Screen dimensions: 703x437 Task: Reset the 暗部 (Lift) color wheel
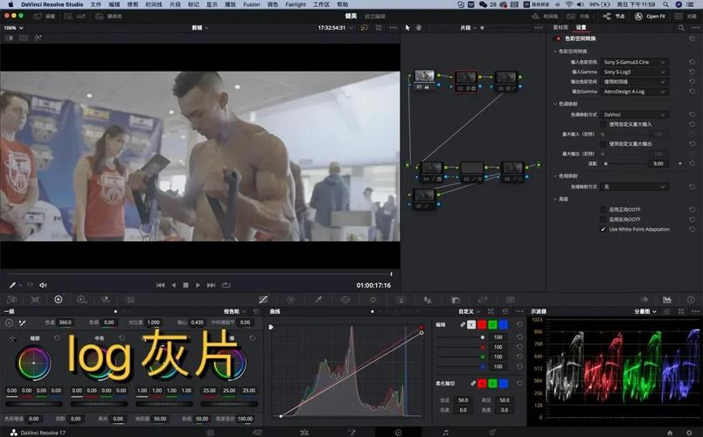click(57, 338)
